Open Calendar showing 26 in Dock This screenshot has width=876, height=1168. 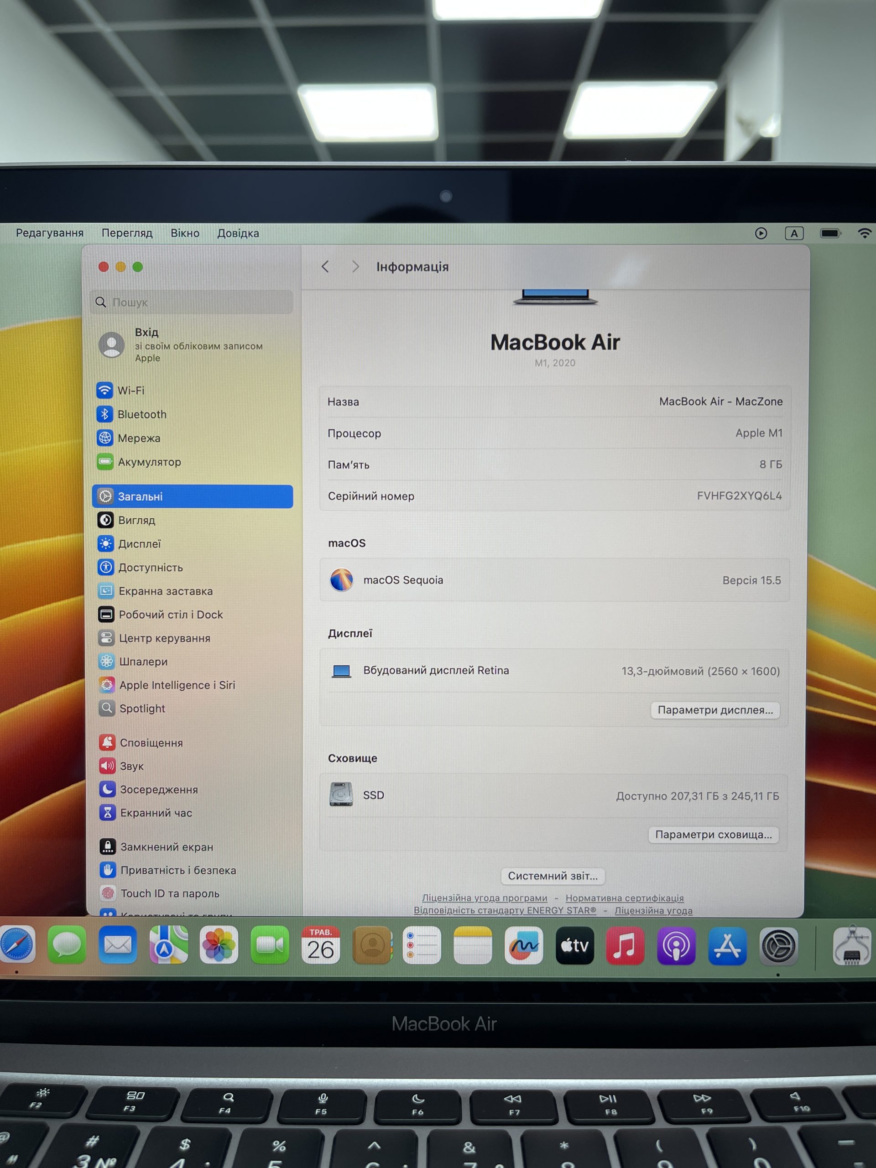320,945
